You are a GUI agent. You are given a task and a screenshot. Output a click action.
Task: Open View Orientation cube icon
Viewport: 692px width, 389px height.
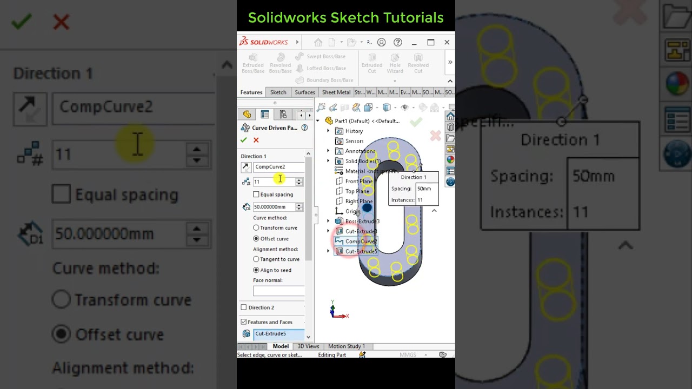coord(368,108)
